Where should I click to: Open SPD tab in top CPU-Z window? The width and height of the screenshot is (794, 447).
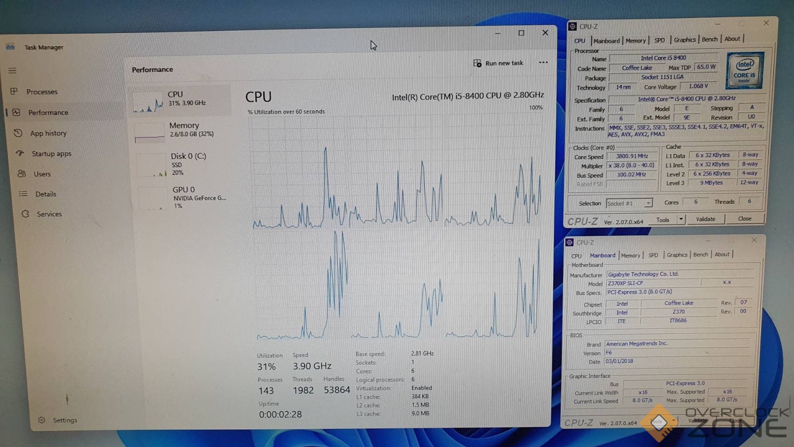coord(659,40)
